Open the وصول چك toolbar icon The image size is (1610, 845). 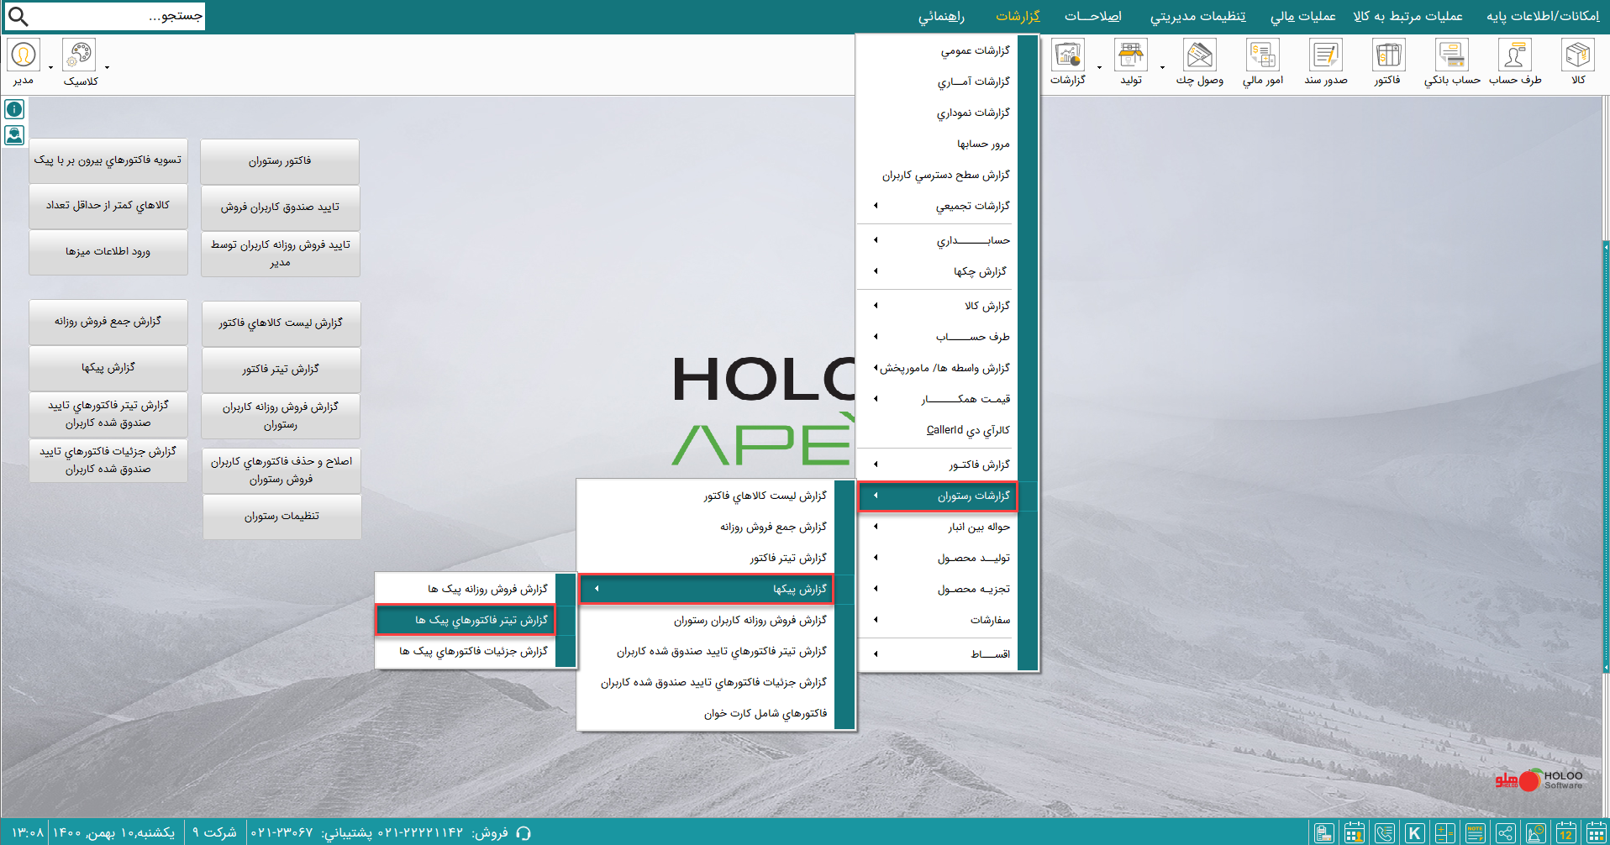pos(1199,55)
